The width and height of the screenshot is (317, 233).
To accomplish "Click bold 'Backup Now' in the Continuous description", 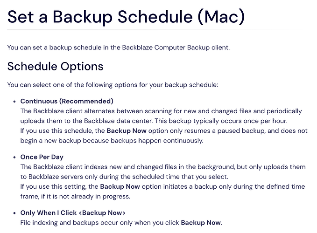I will coord(127,131).
